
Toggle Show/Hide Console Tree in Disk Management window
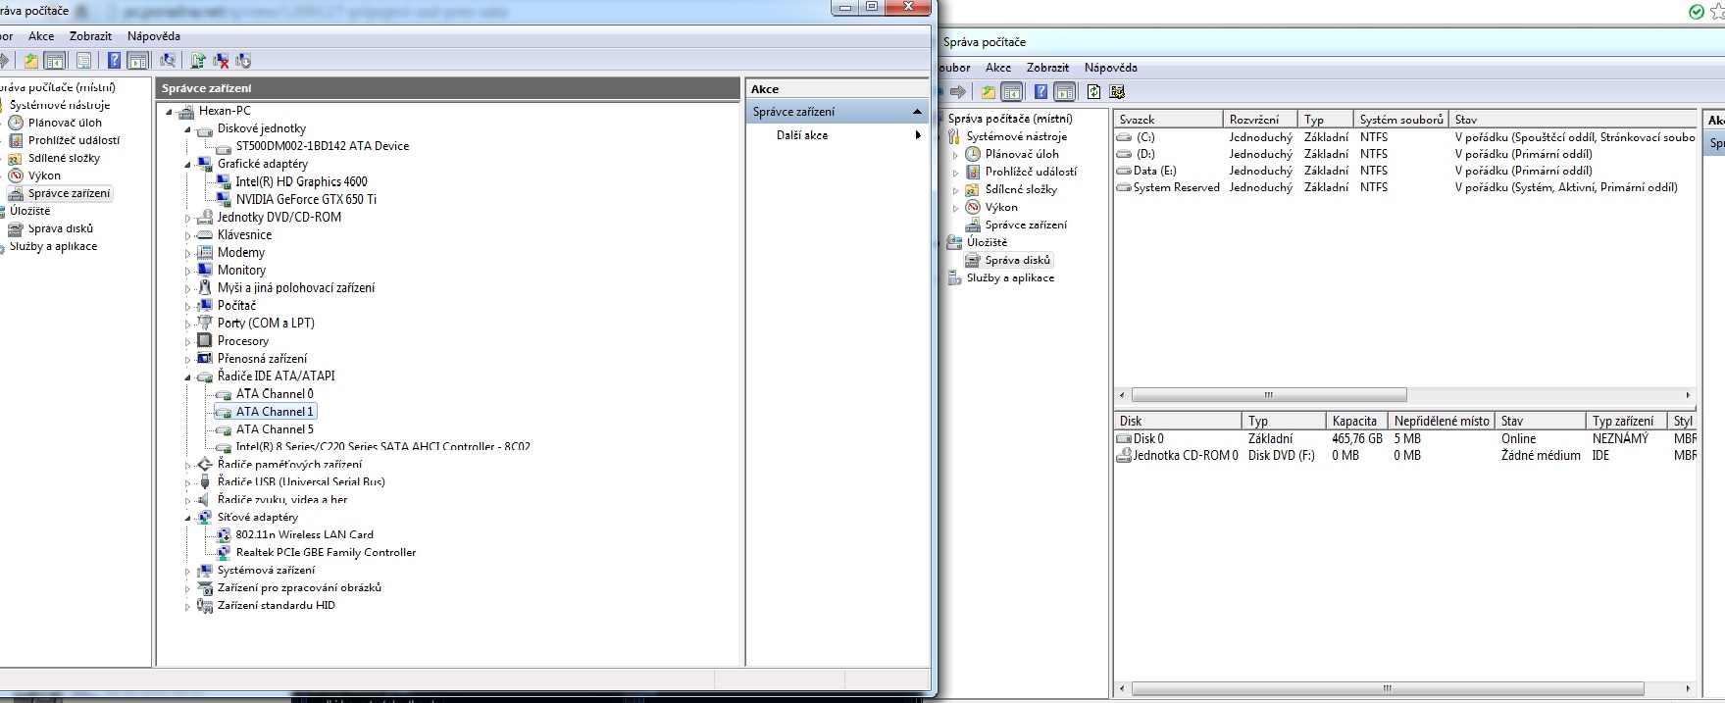click(x=1011, y=92)
